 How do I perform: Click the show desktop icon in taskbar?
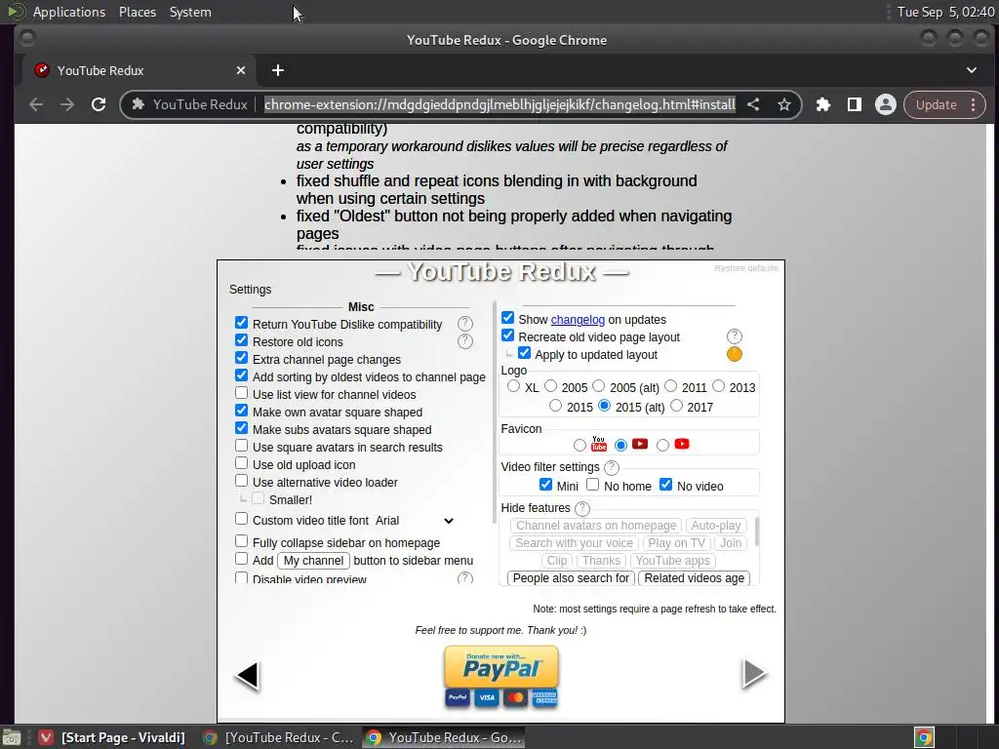(x=12, y=737)
